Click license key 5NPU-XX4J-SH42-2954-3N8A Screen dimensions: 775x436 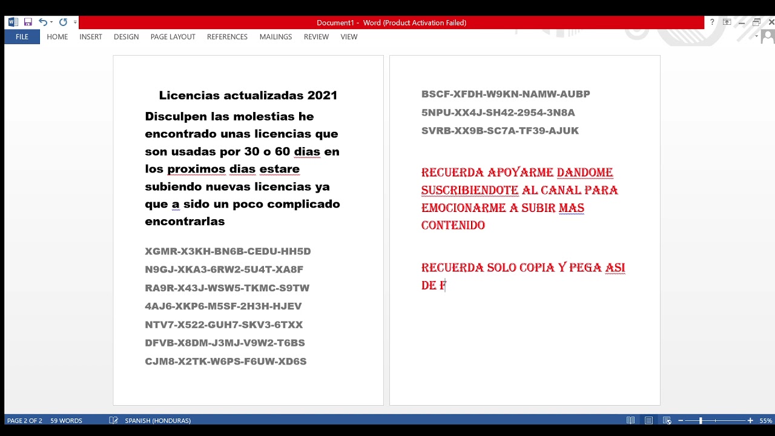pos(498,113)
